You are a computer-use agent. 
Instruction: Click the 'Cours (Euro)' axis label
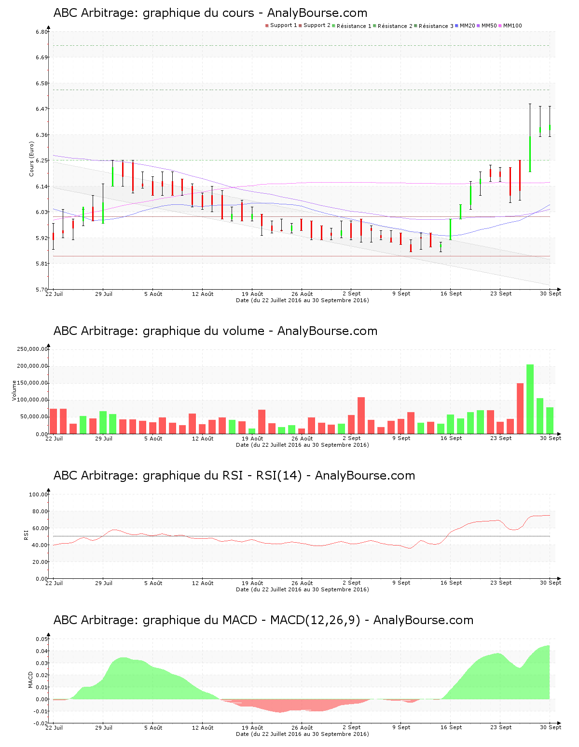31,159
